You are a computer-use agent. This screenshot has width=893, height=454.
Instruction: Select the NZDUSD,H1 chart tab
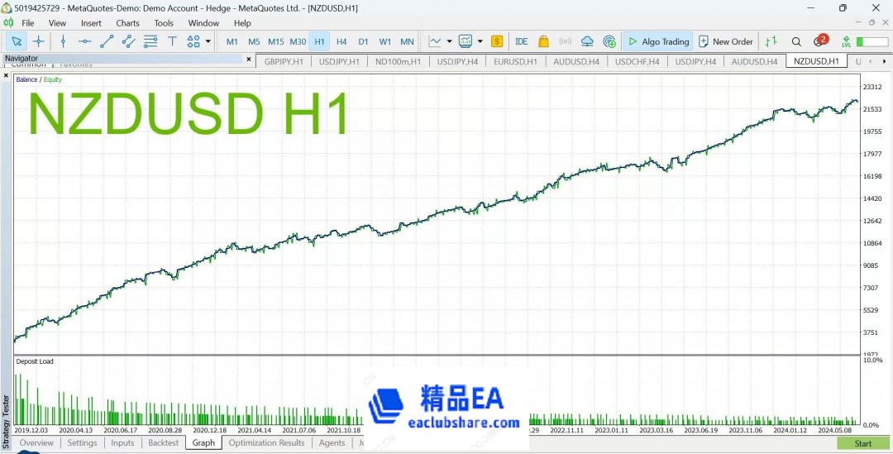point(816,61)
